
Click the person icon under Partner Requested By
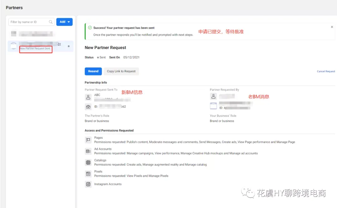click(213, 97)
